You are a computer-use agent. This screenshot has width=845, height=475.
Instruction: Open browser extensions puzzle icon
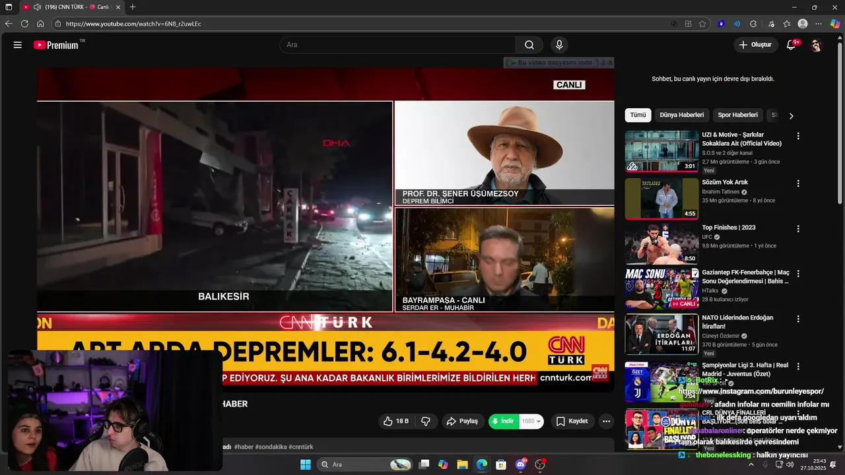pos(753,24)
